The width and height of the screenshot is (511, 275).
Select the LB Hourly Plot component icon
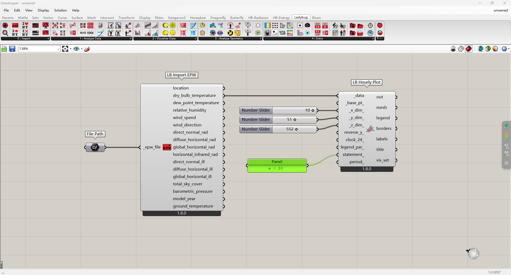click(370, 129)
